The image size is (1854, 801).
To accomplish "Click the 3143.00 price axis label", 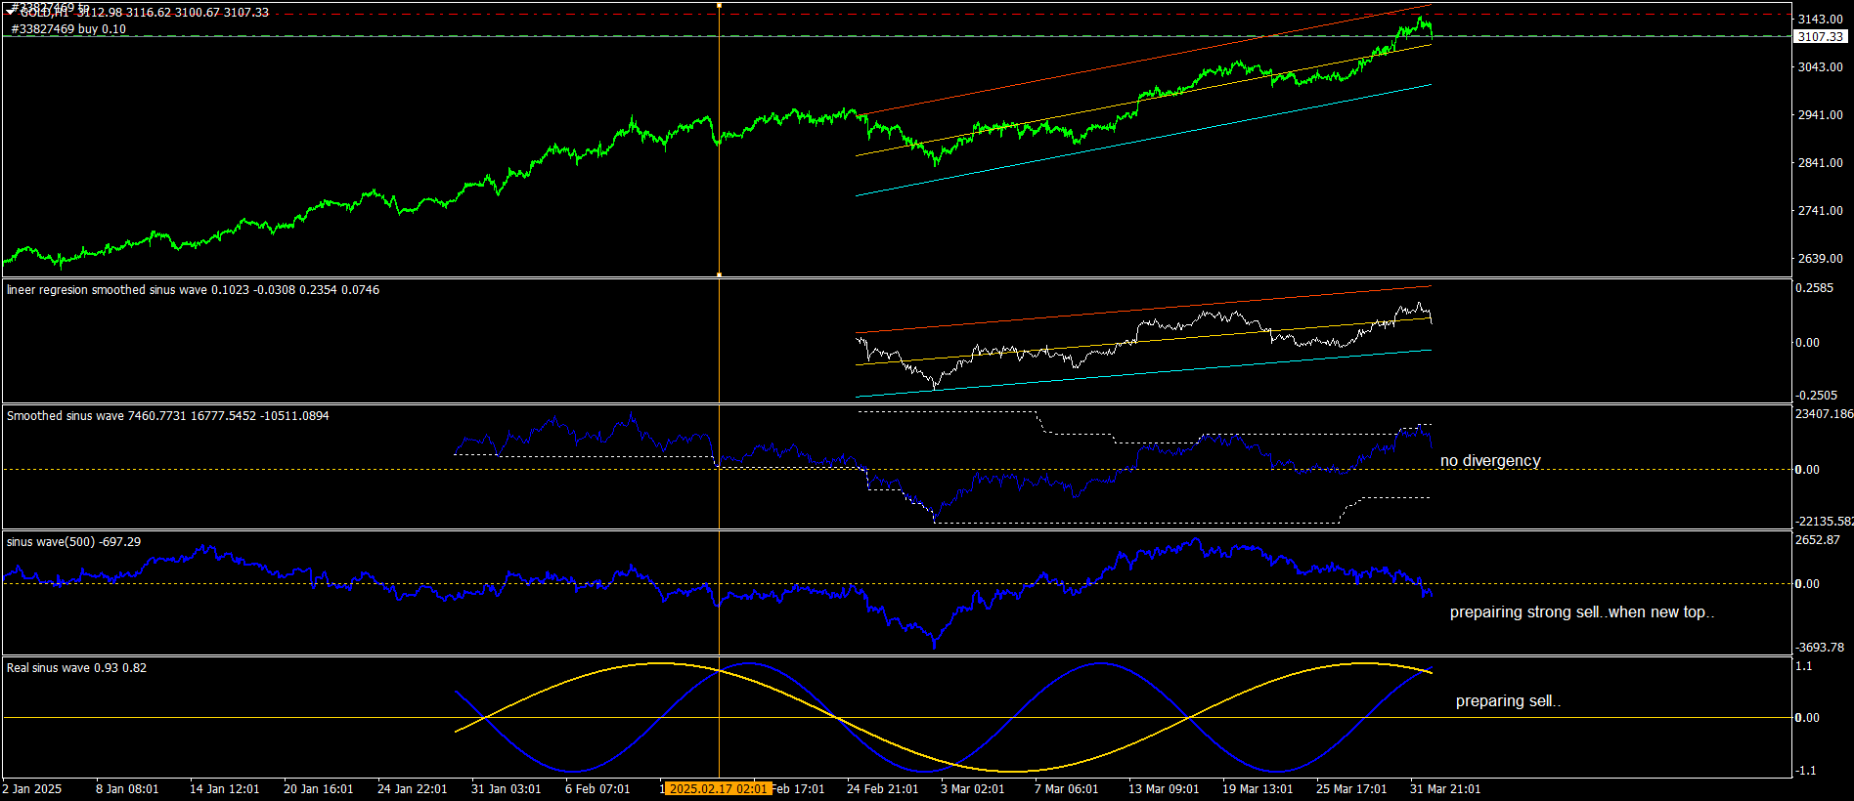I will [x=1820, y=20].
